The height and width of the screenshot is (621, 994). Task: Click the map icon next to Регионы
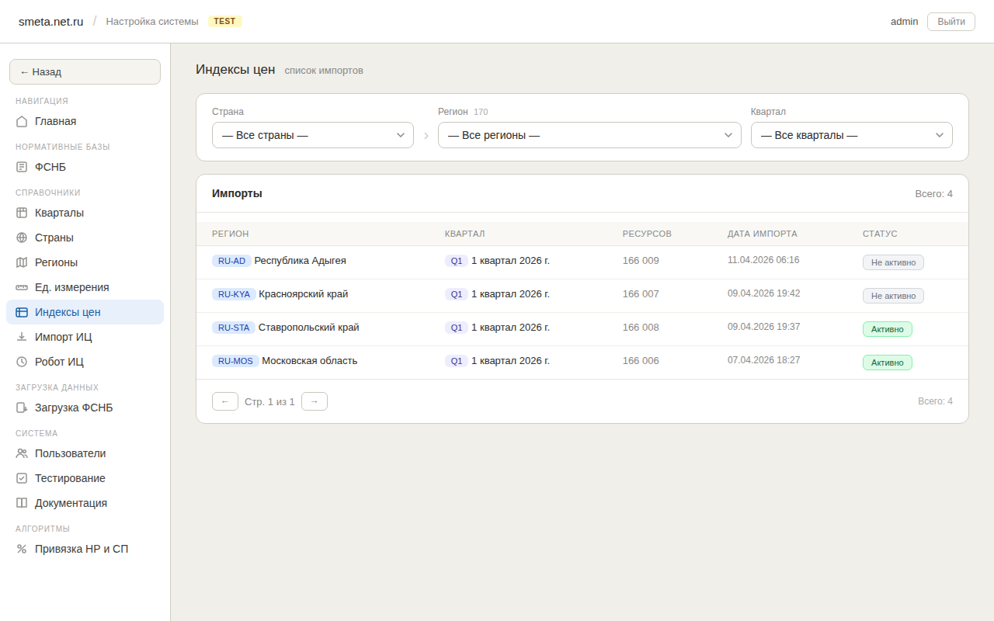tap(22, 262)
